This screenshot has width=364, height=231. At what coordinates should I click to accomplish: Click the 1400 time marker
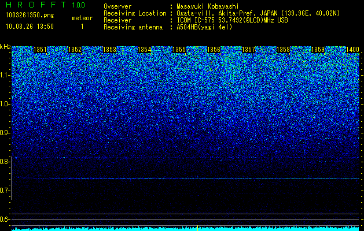tap(353, 50)
